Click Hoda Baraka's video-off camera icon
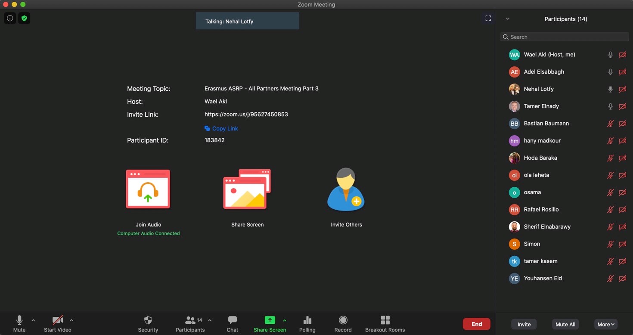633x335 pixels. [623, 158]
